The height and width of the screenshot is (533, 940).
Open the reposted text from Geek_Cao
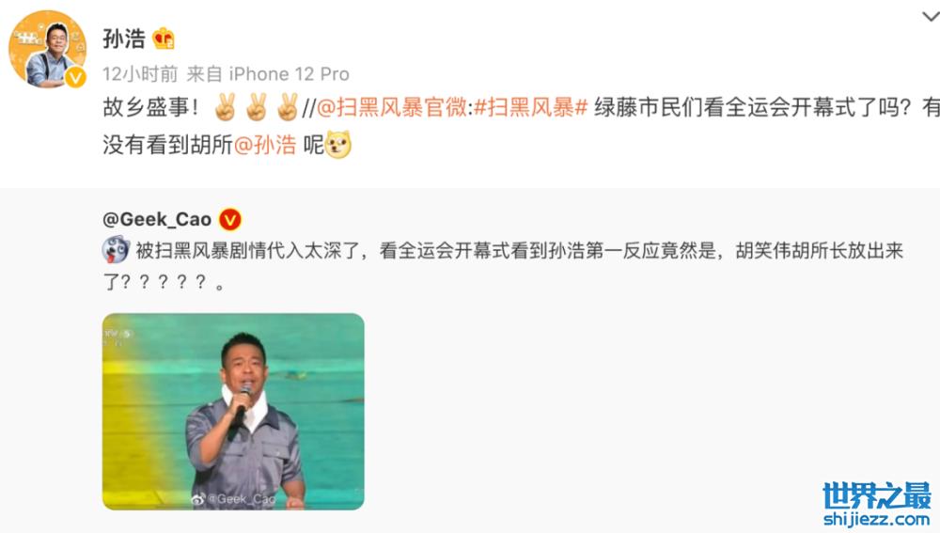pos(503,266)
